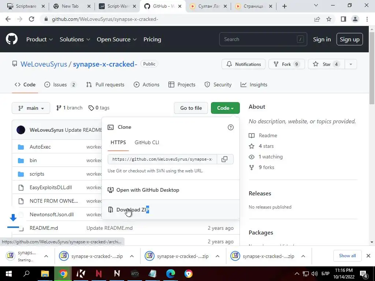375x281 pixels.
Task: Open Windows Start menu
Action: [9, 274]
